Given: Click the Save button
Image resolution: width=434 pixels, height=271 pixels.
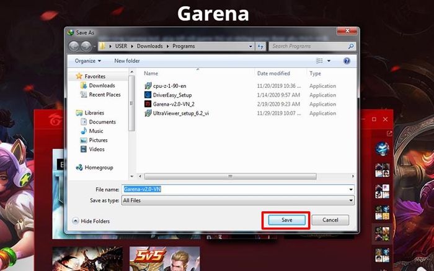Looking at the screenshot, I should tap(286, 220).
